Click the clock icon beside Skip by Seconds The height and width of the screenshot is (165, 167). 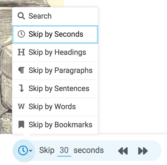tap(21, 34)
